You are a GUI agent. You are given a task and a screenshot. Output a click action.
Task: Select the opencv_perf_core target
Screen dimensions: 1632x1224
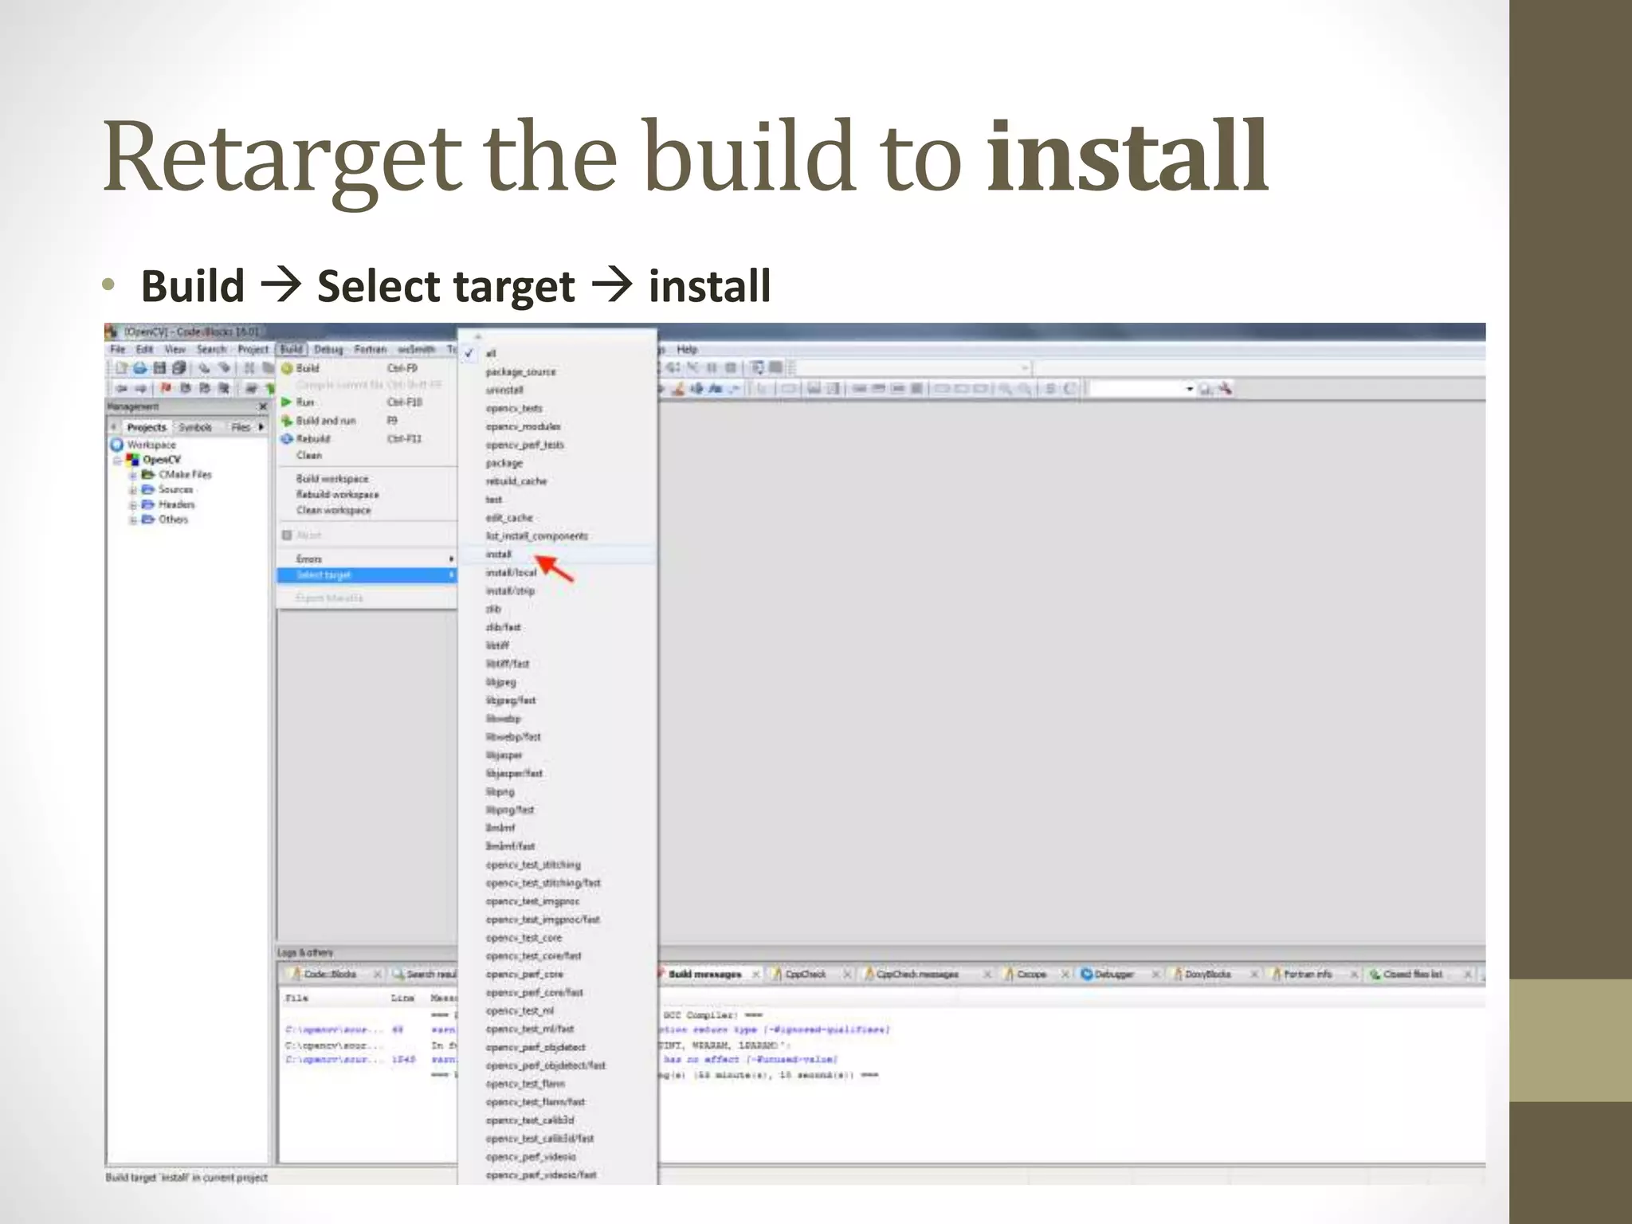(558, 975)
